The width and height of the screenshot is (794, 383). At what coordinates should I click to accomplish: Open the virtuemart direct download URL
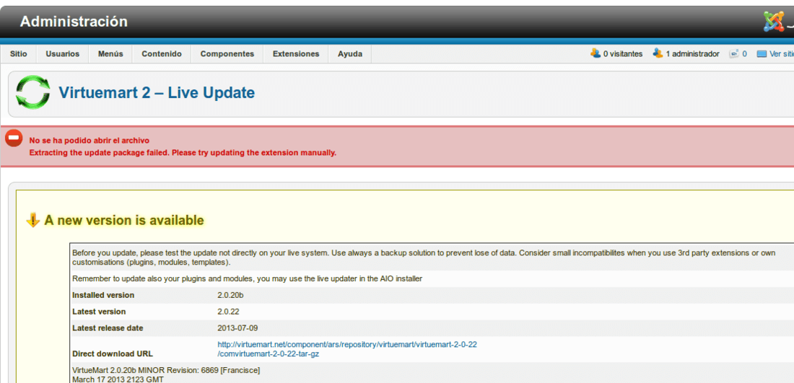pyautogui.click(x=347, y=349)
